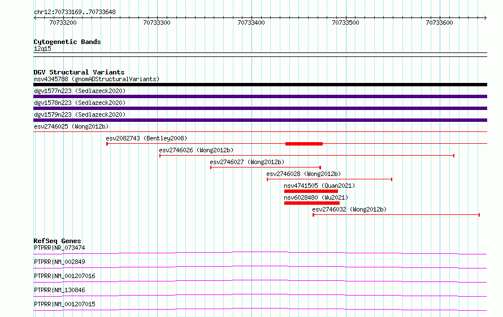Open PTPRR|NM_002849 gene label
503x317 pixels.
coord(59,262)
